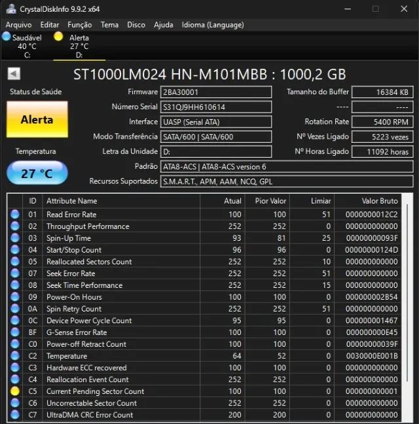This screenshot has width=419, height=424.
Task: Open the Tema menu
Action: (109, 25)
